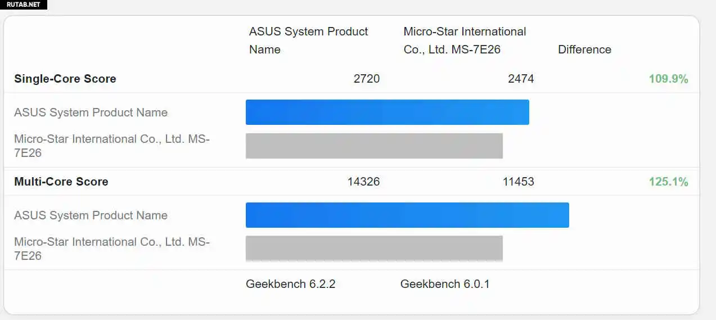Image resolution: width=716 pixels, height=320 pixels.
Task: Click the blue ASUS single-core score bar
Action: coord(387,112)
